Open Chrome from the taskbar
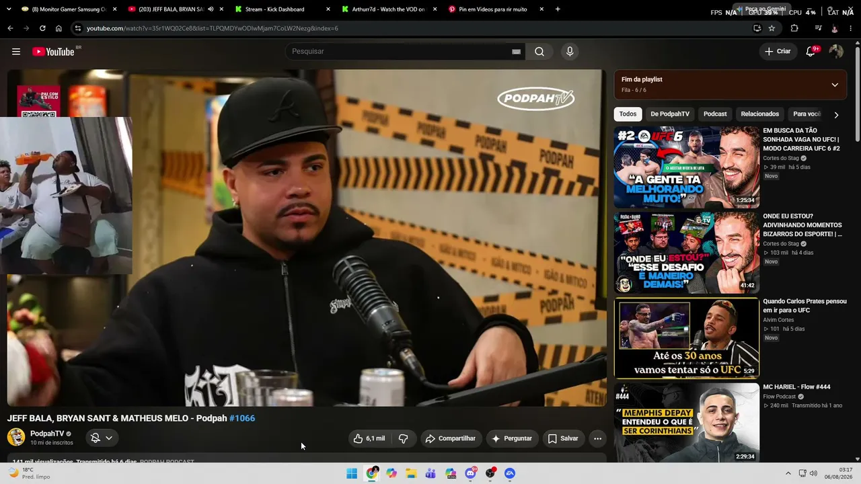 click(372, 473)
